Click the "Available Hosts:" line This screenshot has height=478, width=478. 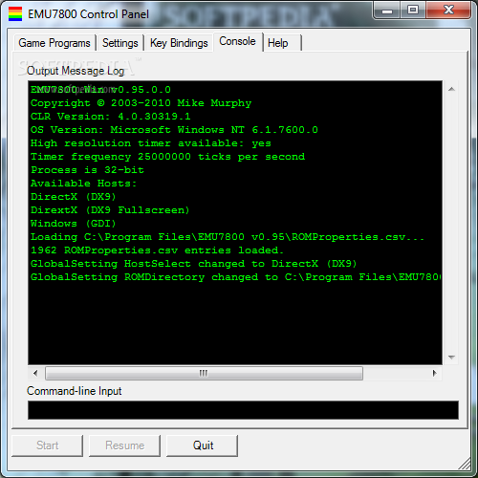click(x=83, y=184)
